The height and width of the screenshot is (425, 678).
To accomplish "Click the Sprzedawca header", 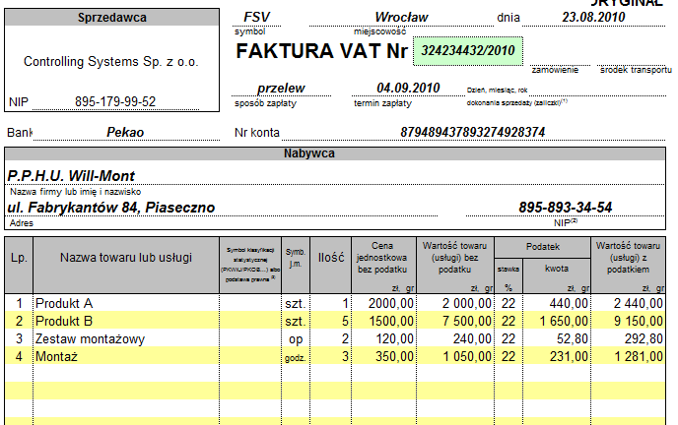I will coord(112,18).
